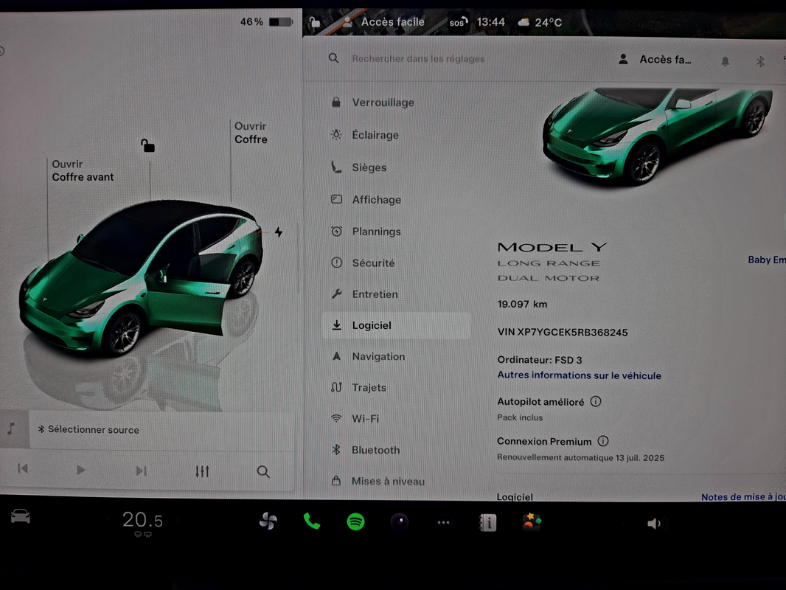Click Sélectionner source for media
The height and width of the screenshot is (590, 786).
point(89,429)
